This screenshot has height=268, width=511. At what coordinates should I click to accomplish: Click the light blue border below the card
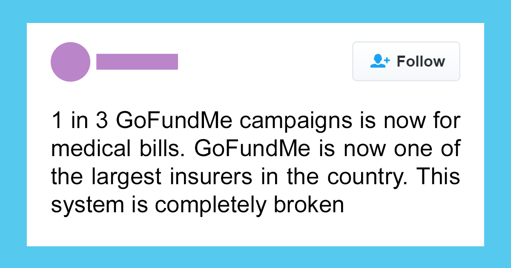[255, 257]
